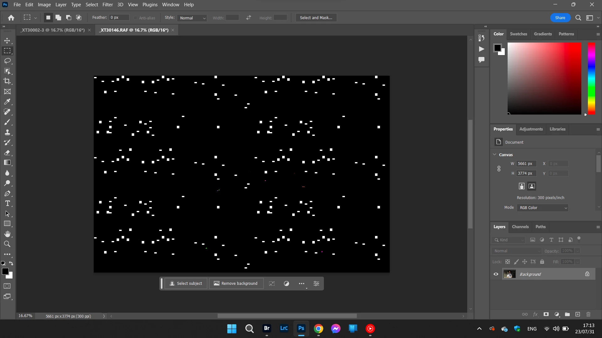Open the Mode dropdown showing RGB Color
This screenshot has height=338, width=602.
tap(543, 208)
